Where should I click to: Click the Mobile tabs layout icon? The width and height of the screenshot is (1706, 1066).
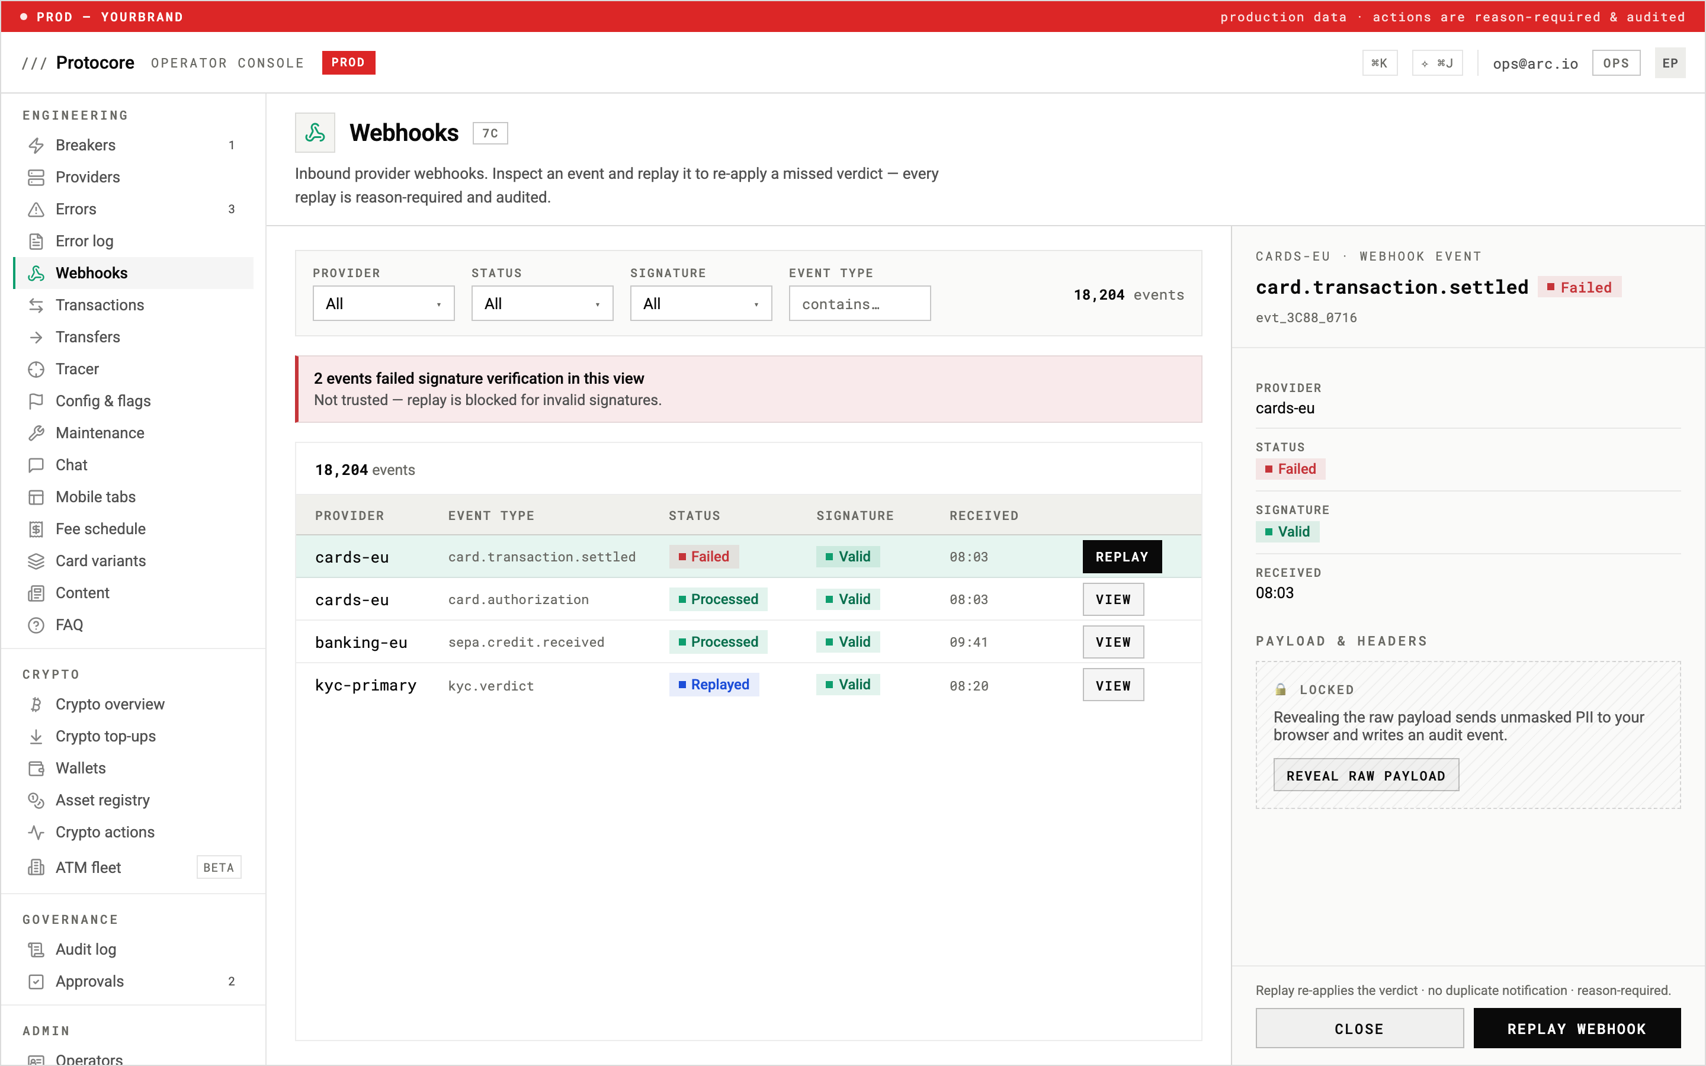point(36,497)
